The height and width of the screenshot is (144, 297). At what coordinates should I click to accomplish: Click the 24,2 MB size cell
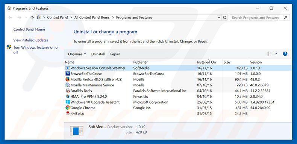pyautogui.click(x=241, y=113)
